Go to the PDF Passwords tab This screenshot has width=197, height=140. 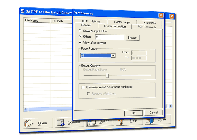[147, 27]
